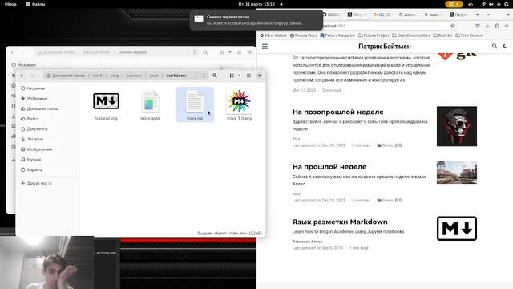Image resolution: width=513 pixels, height=289 pixels.
Task: Open 'Fedora Docs' bookmark
Action: 303,35
